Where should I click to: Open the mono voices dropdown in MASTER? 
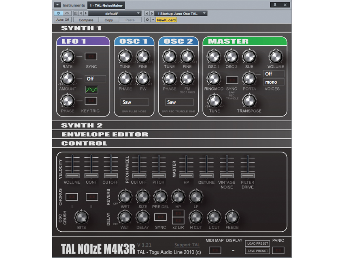(274, 82)
